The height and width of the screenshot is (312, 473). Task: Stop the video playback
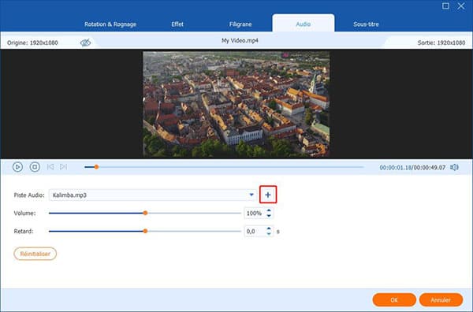pyautogui.click(x=35, y=167)
